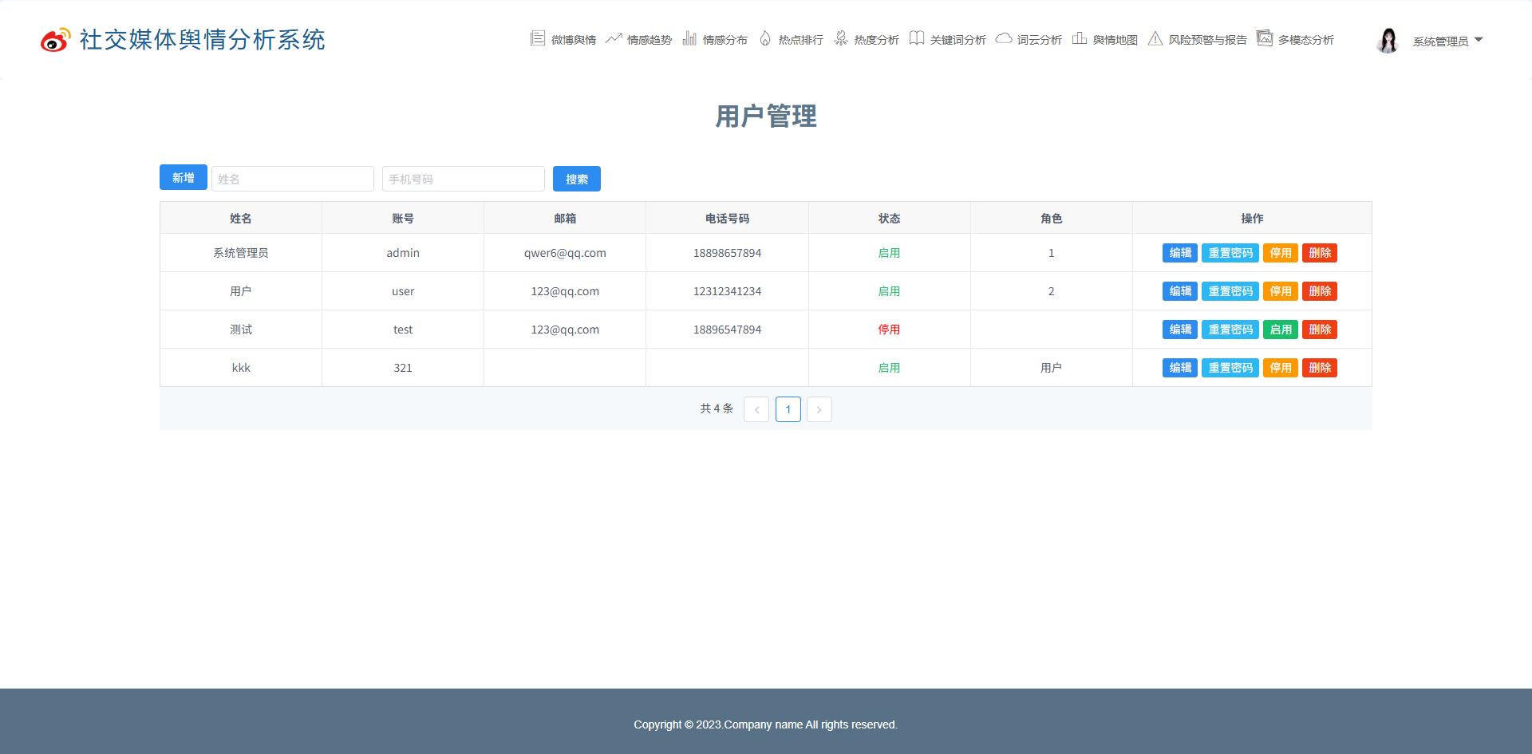
Task: Click the 词云分析 cloud icon
Action: click(1004, 38)
